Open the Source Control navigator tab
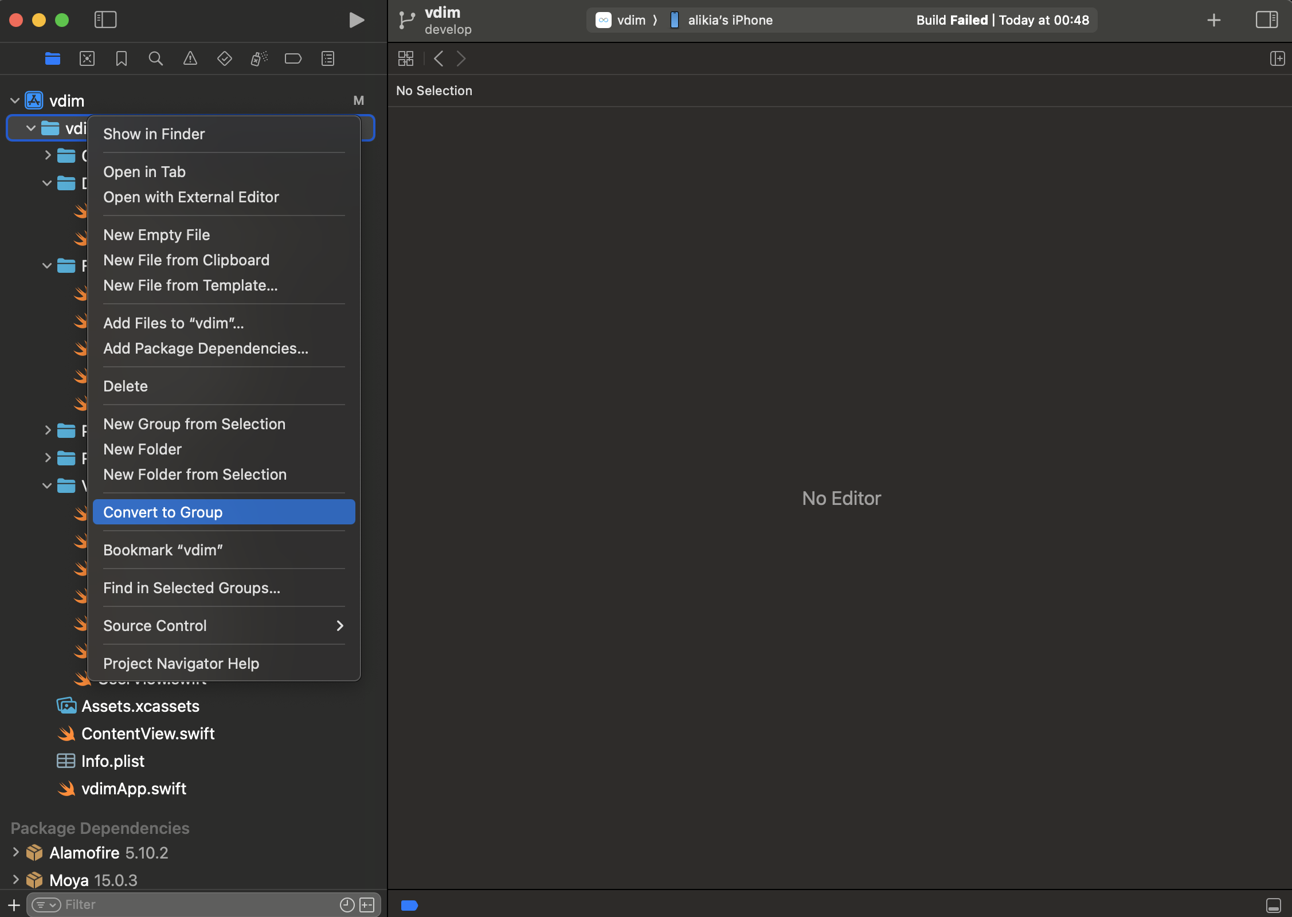 pos(87,58)
